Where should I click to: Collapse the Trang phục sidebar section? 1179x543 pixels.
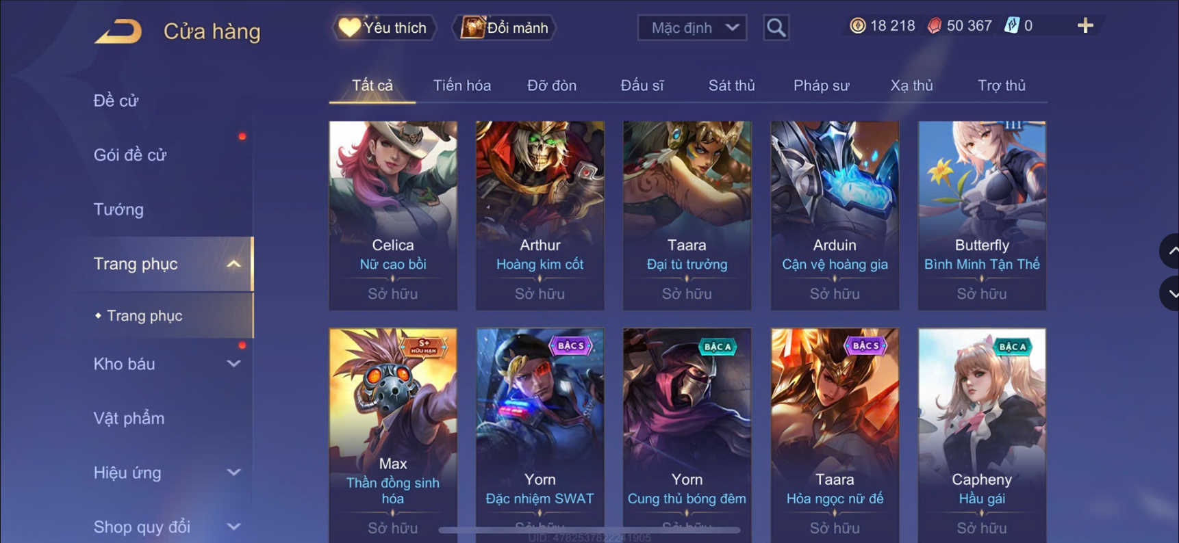(233, 264)
